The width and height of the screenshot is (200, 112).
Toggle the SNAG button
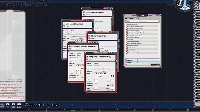point(2,106)
